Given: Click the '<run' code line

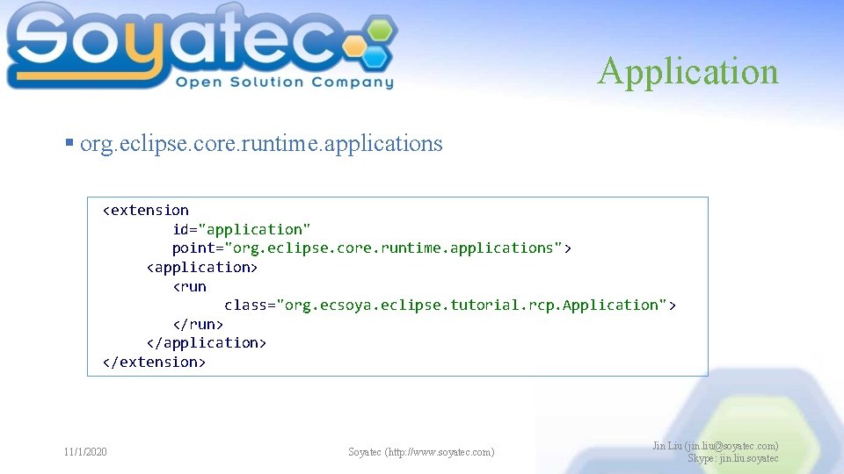Looking at the screenshot, I should (x=190, y=286).
